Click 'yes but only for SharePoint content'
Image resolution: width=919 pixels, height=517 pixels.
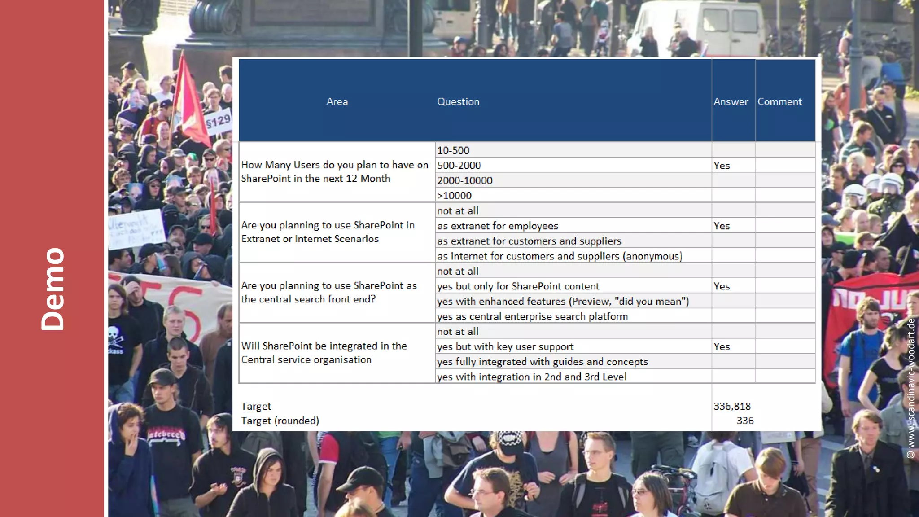[x=518, y=286]
